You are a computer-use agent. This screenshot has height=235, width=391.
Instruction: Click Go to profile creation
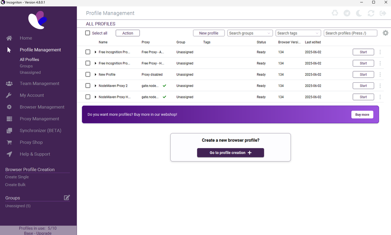pyautogui.click(x=230, y=153)
